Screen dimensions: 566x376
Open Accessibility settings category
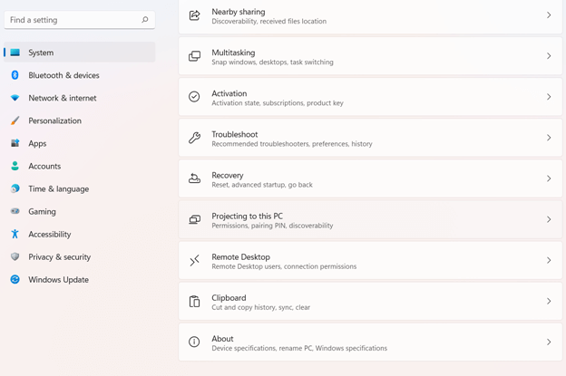coord(80,234)
